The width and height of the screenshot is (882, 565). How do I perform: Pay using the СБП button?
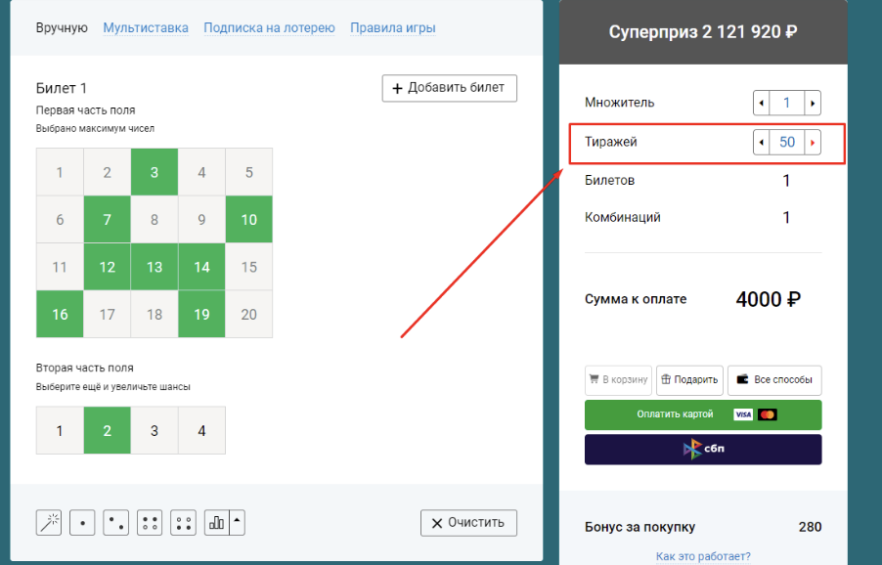click(703, 450)
